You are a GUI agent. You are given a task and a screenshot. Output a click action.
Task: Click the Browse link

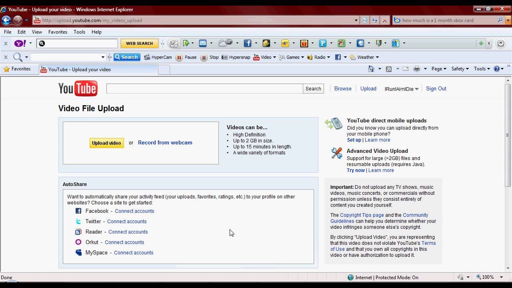[x=343, y=89]
